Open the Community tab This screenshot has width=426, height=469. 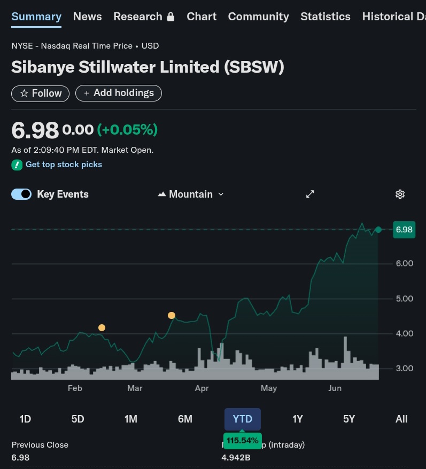tap(258, 17)
